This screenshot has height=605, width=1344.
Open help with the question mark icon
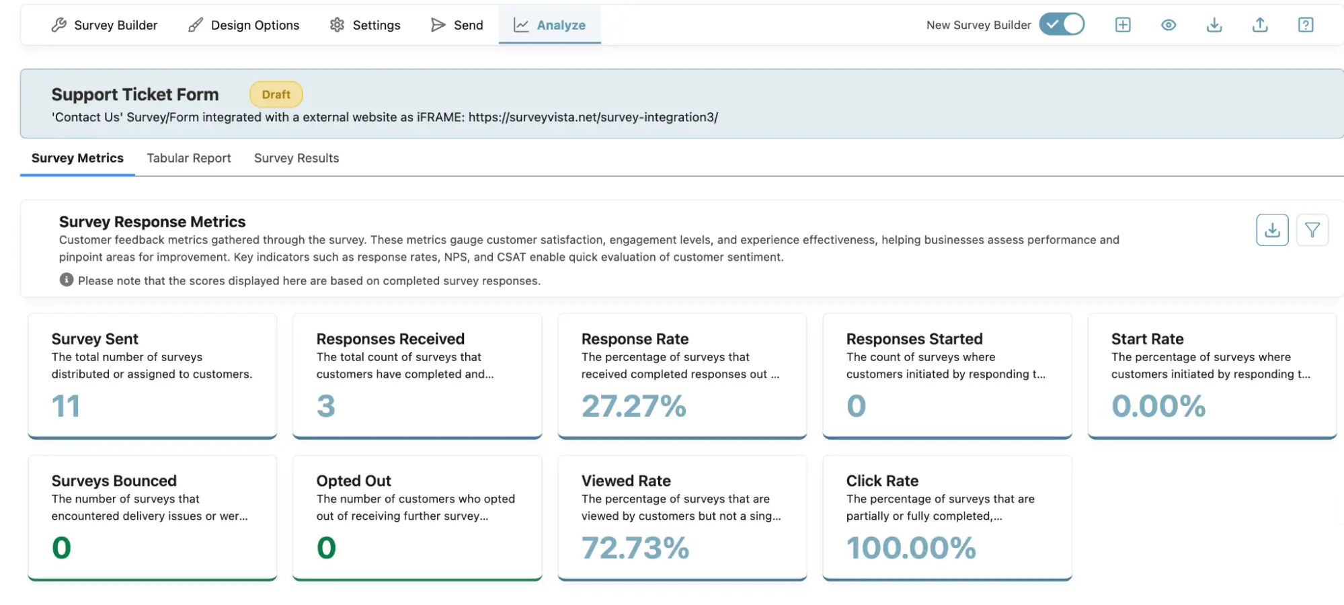click(1306, 25)
